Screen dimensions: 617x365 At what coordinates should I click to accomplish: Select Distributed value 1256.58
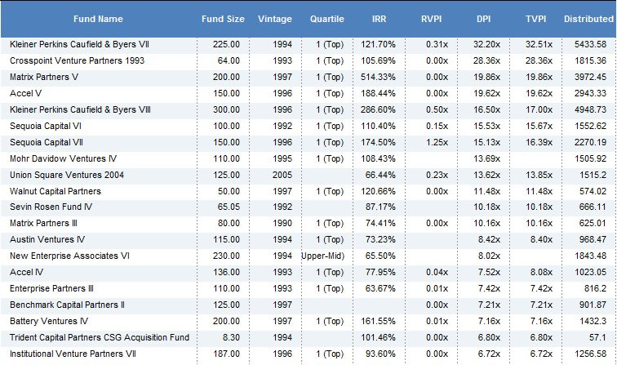[x=590, y=354]
